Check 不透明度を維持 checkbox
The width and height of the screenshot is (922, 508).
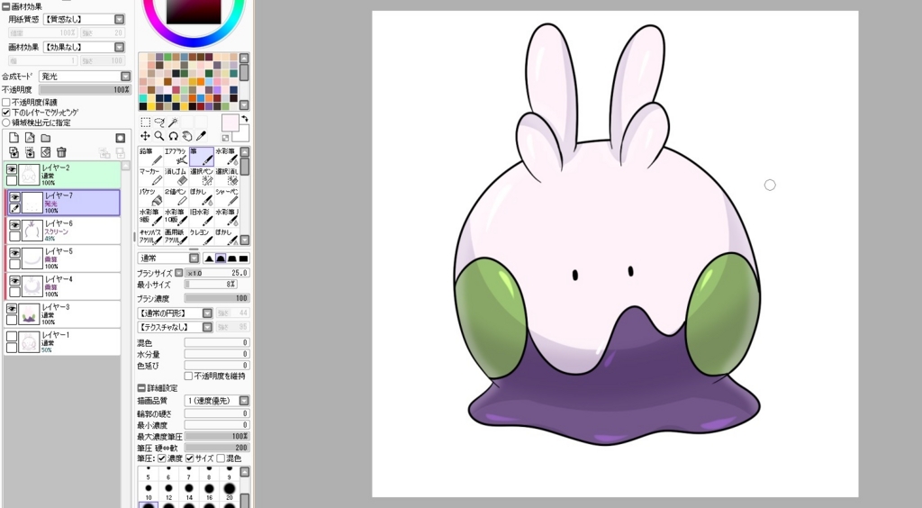click(188, 376)
